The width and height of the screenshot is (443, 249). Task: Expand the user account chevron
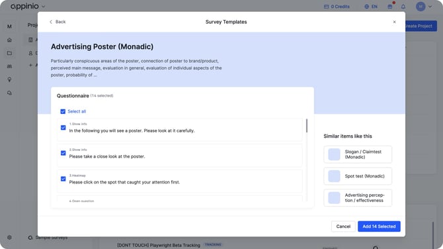(430, 7)
